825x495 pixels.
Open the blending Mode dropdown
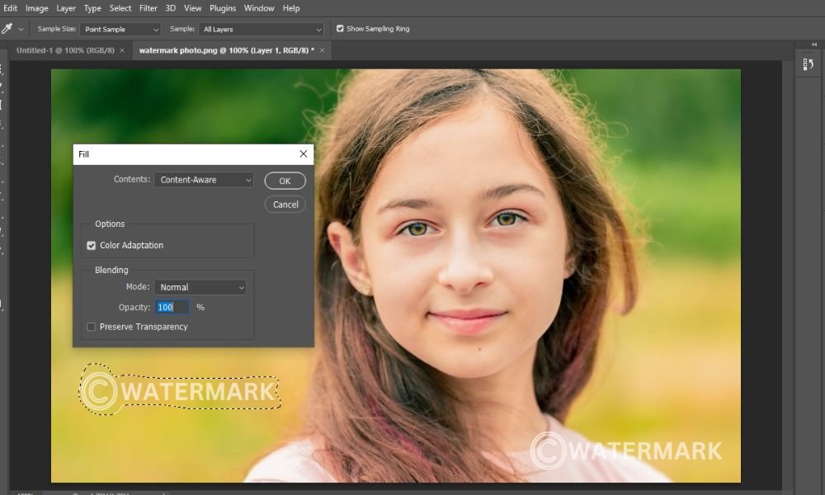pos(200,287)
